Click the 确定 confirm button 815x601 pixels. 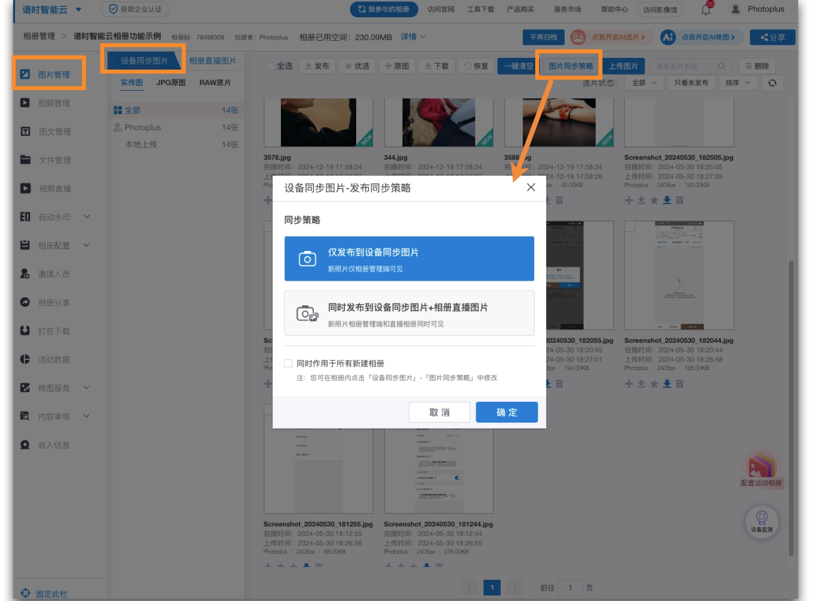click(x=506, y=412)
